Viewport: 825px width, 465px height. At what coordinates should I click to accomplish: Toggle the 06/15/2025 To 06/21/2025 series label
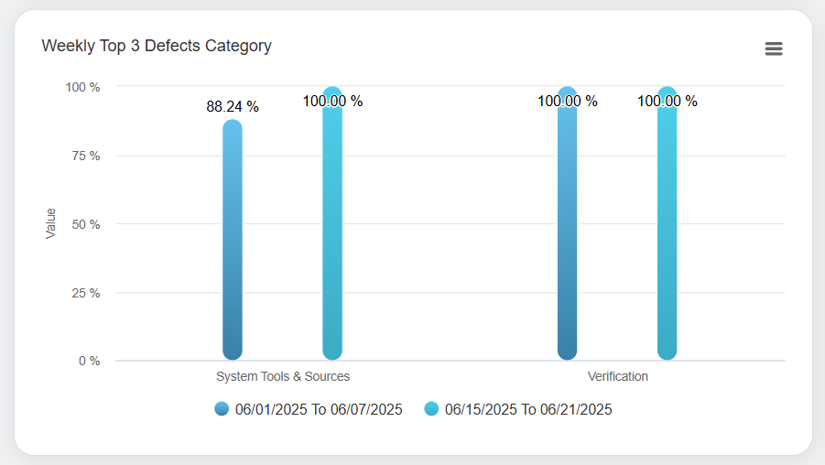coord(527,409)
